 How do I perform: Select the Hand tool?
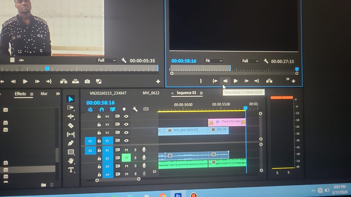click(71, 161)
